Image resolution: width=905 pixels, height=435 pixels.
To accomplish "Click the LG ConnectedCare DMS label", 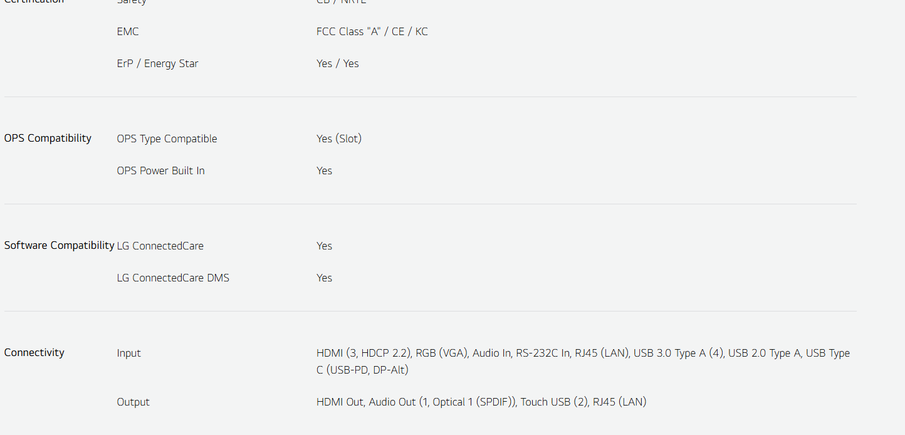I will [173, 278].
